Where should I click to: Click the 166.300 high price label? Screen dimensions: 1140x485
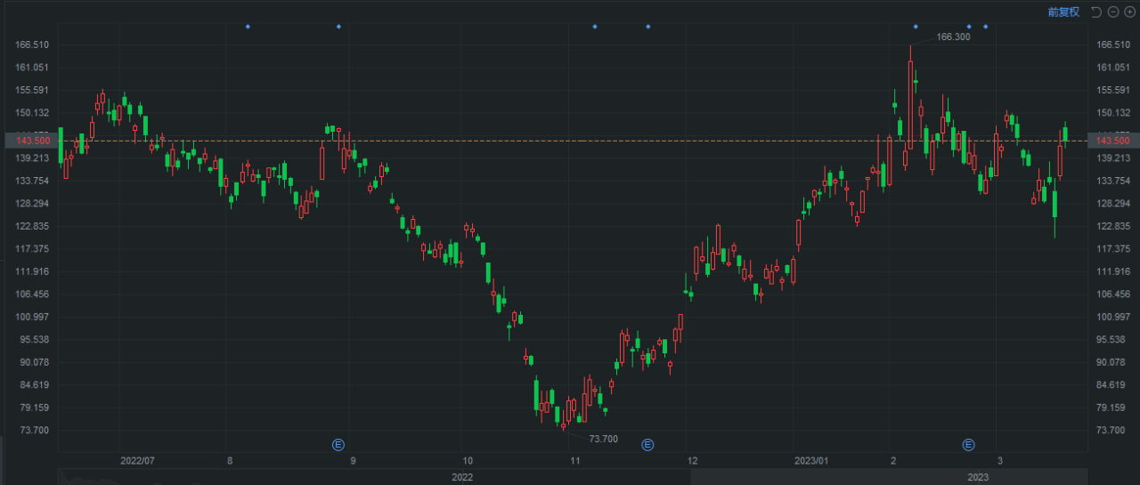[954, 37]
